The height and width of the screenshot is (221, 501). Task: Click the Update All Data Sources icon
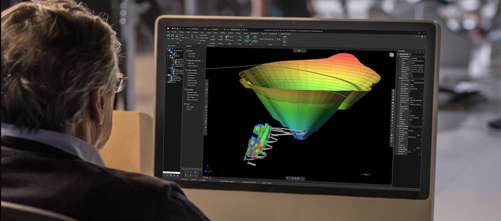(255, 37)
